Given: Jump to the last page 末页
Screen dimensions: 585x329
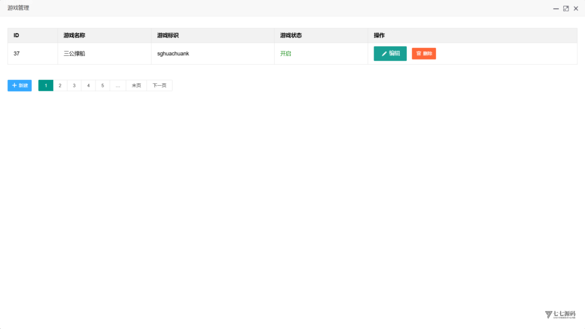Looking at the screenshot, I should coord(137,86).
